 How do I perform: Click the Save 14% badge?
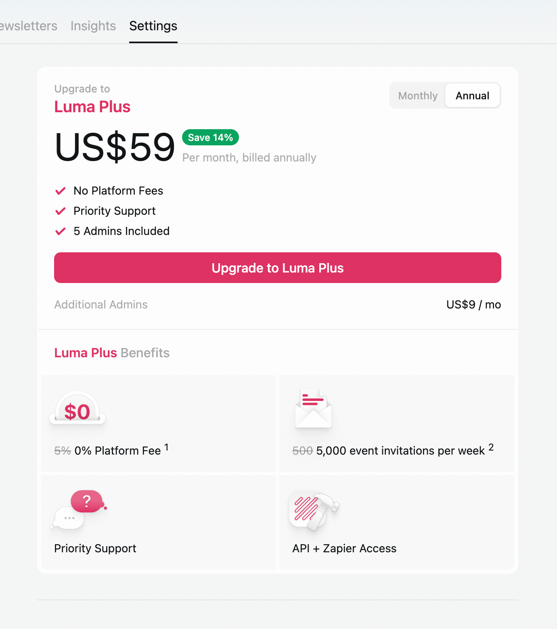pos(210,138)
